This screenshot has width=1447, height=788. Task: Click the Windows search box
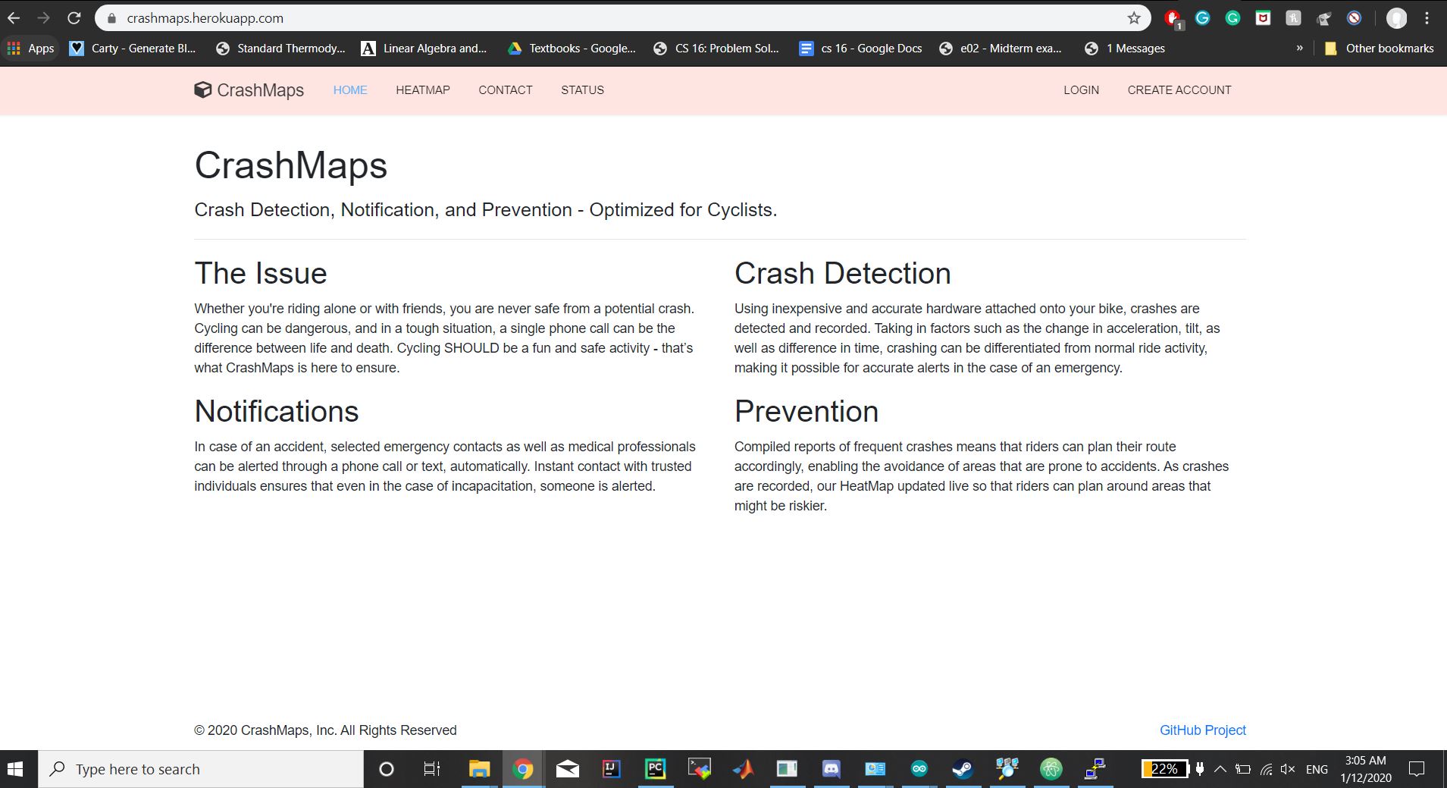point(201,769)
